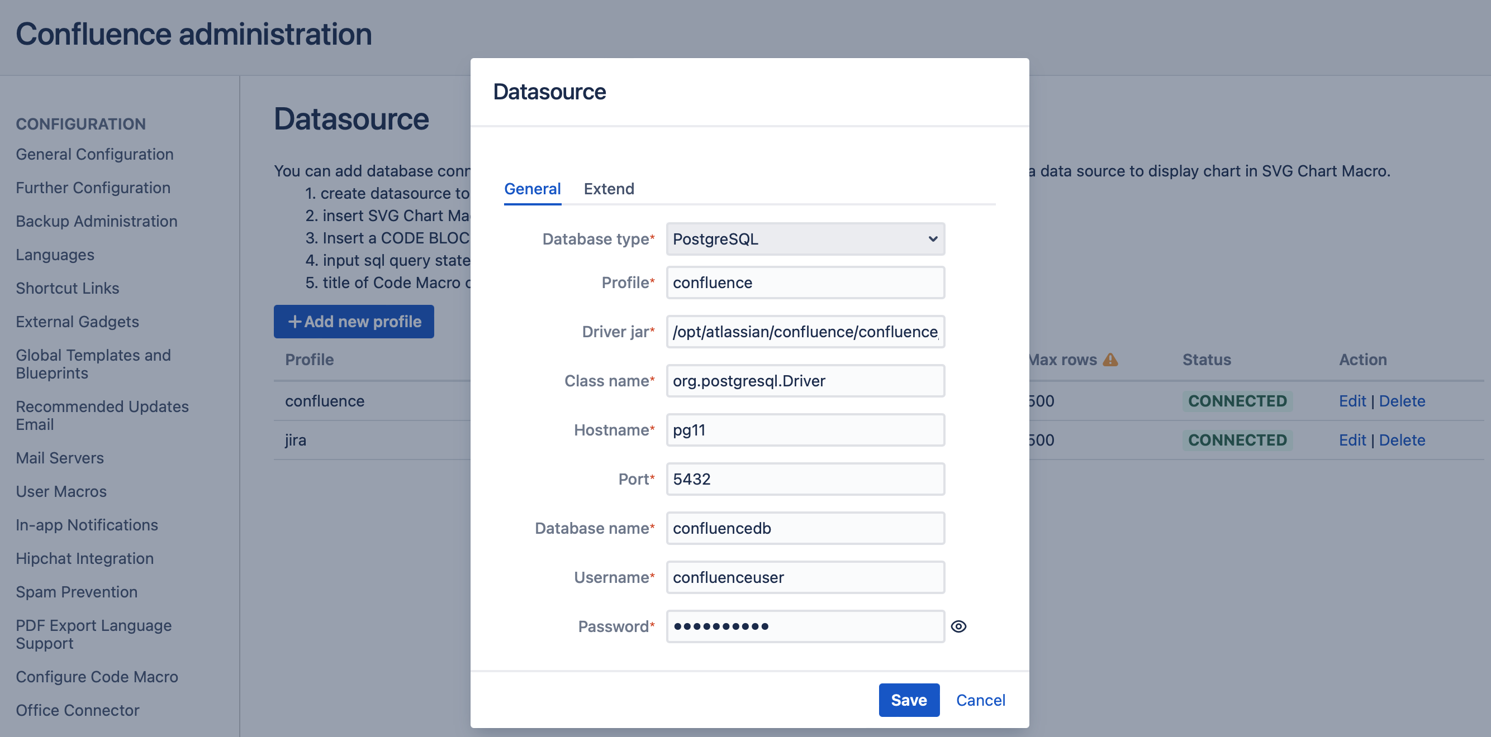Toggle password visibility eye icon
The image size is (1491, 737).
point(958,626)
